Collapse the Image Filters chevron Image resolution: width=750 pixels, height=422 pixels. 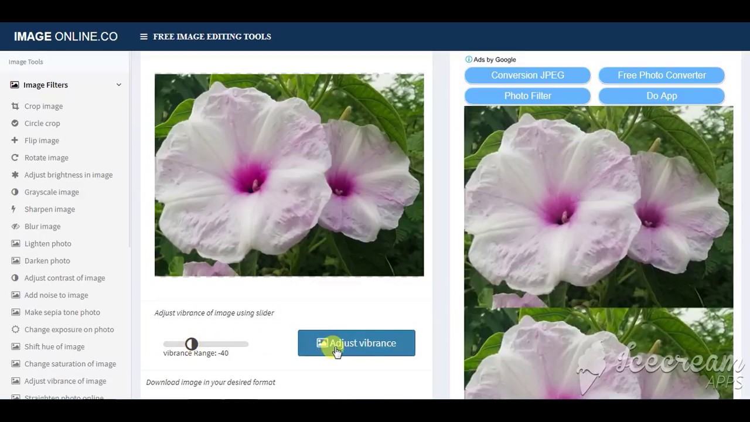(118, 85)
